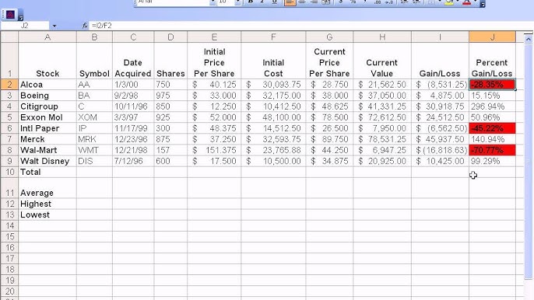
Task: Click the Insert Function fx icon
Action: tap(85, 26)
